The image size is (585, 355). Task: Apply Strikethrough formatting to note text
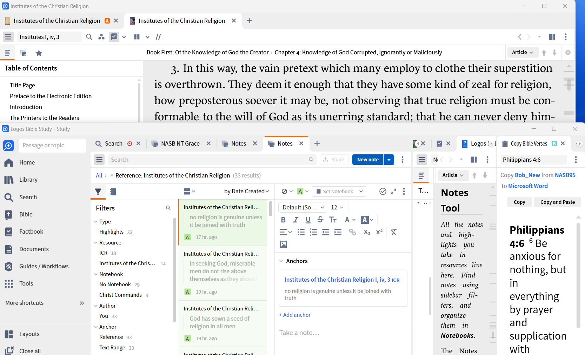[320, 220]
